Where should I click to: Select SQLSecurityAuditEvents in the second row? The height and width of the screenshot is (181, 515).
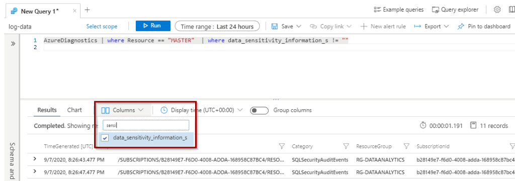[320, 172]
